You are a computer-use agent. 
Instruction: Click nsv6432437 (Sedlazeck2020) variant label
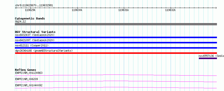[35, 35]
